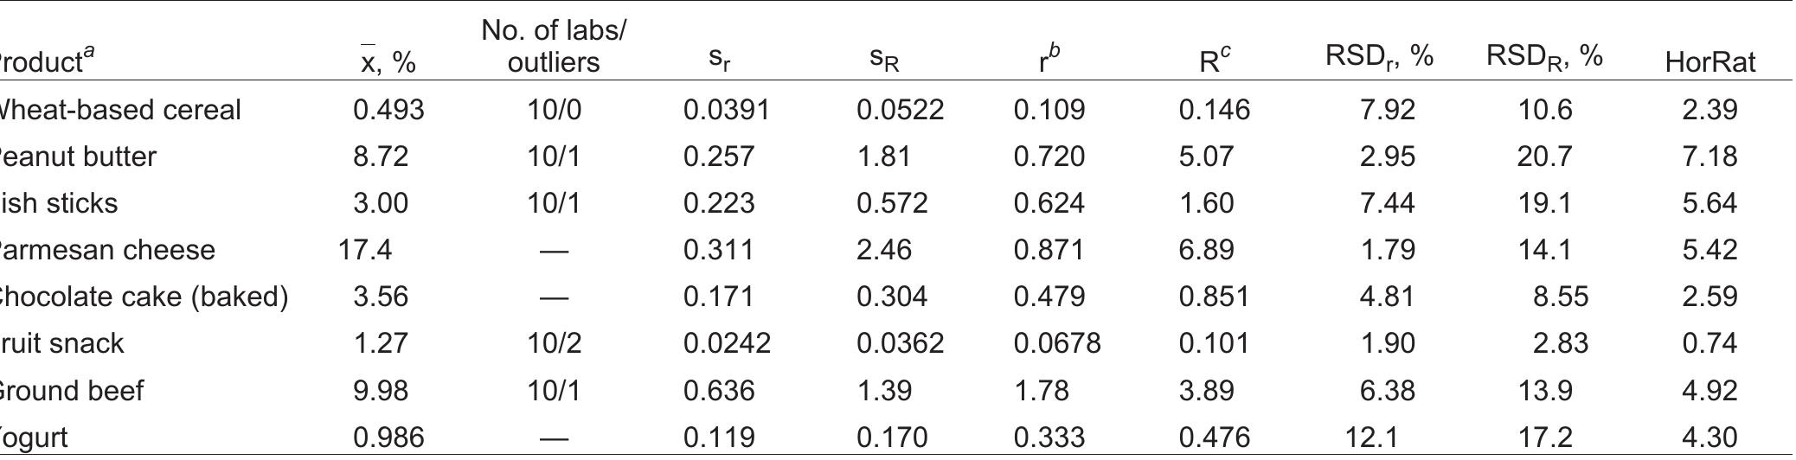Click Peanut butter mean value 8.72
1796x460 pixels.
point(381,157)
